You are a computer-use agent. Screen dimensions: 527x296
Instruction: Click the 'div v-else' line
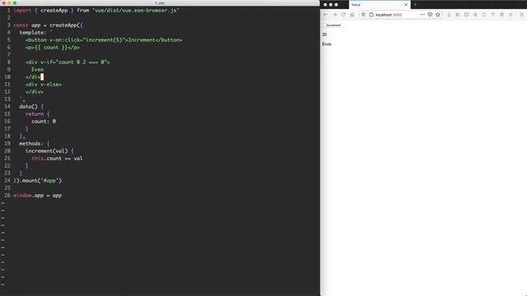click(x=44, y=84)
